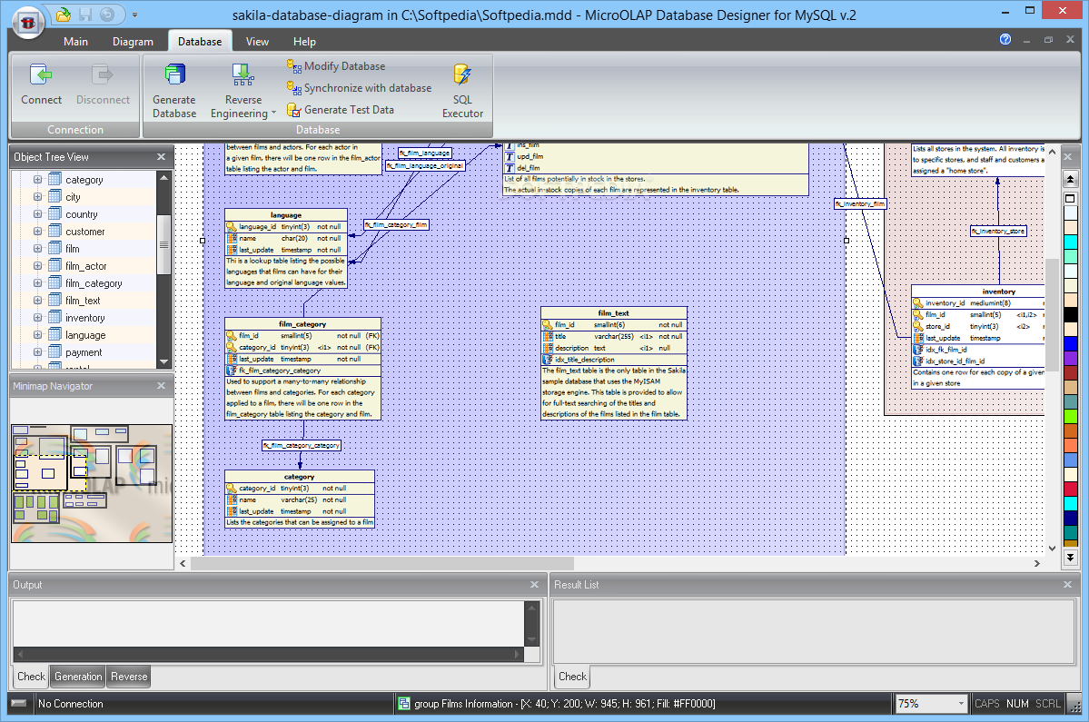Switch to the Main ribbon tab

pos(75,42)
